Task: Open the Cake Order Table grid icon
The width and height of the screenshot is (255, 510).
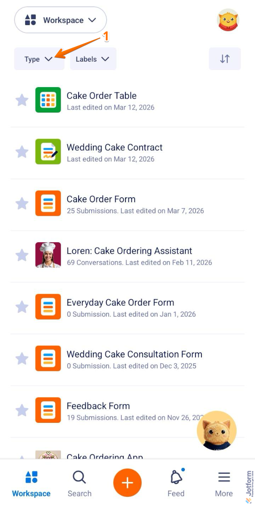Action: [48, 99]
